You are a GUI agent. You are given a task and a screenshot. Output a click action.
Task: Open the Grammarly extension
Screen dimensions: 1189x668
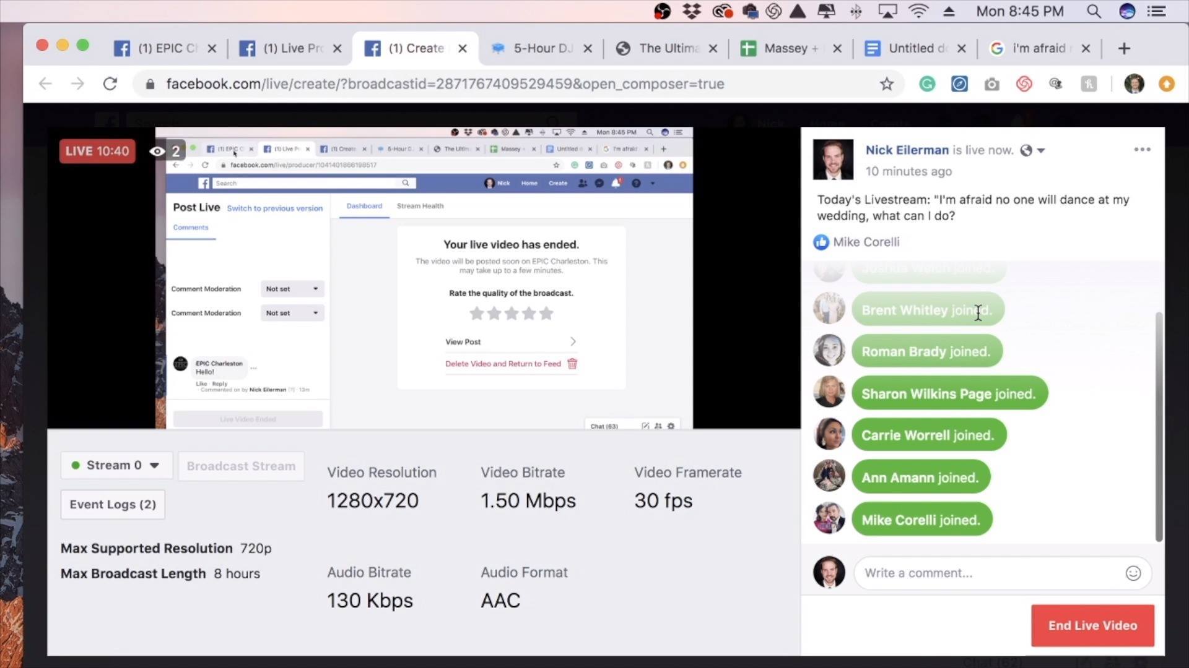click(927, 83)
